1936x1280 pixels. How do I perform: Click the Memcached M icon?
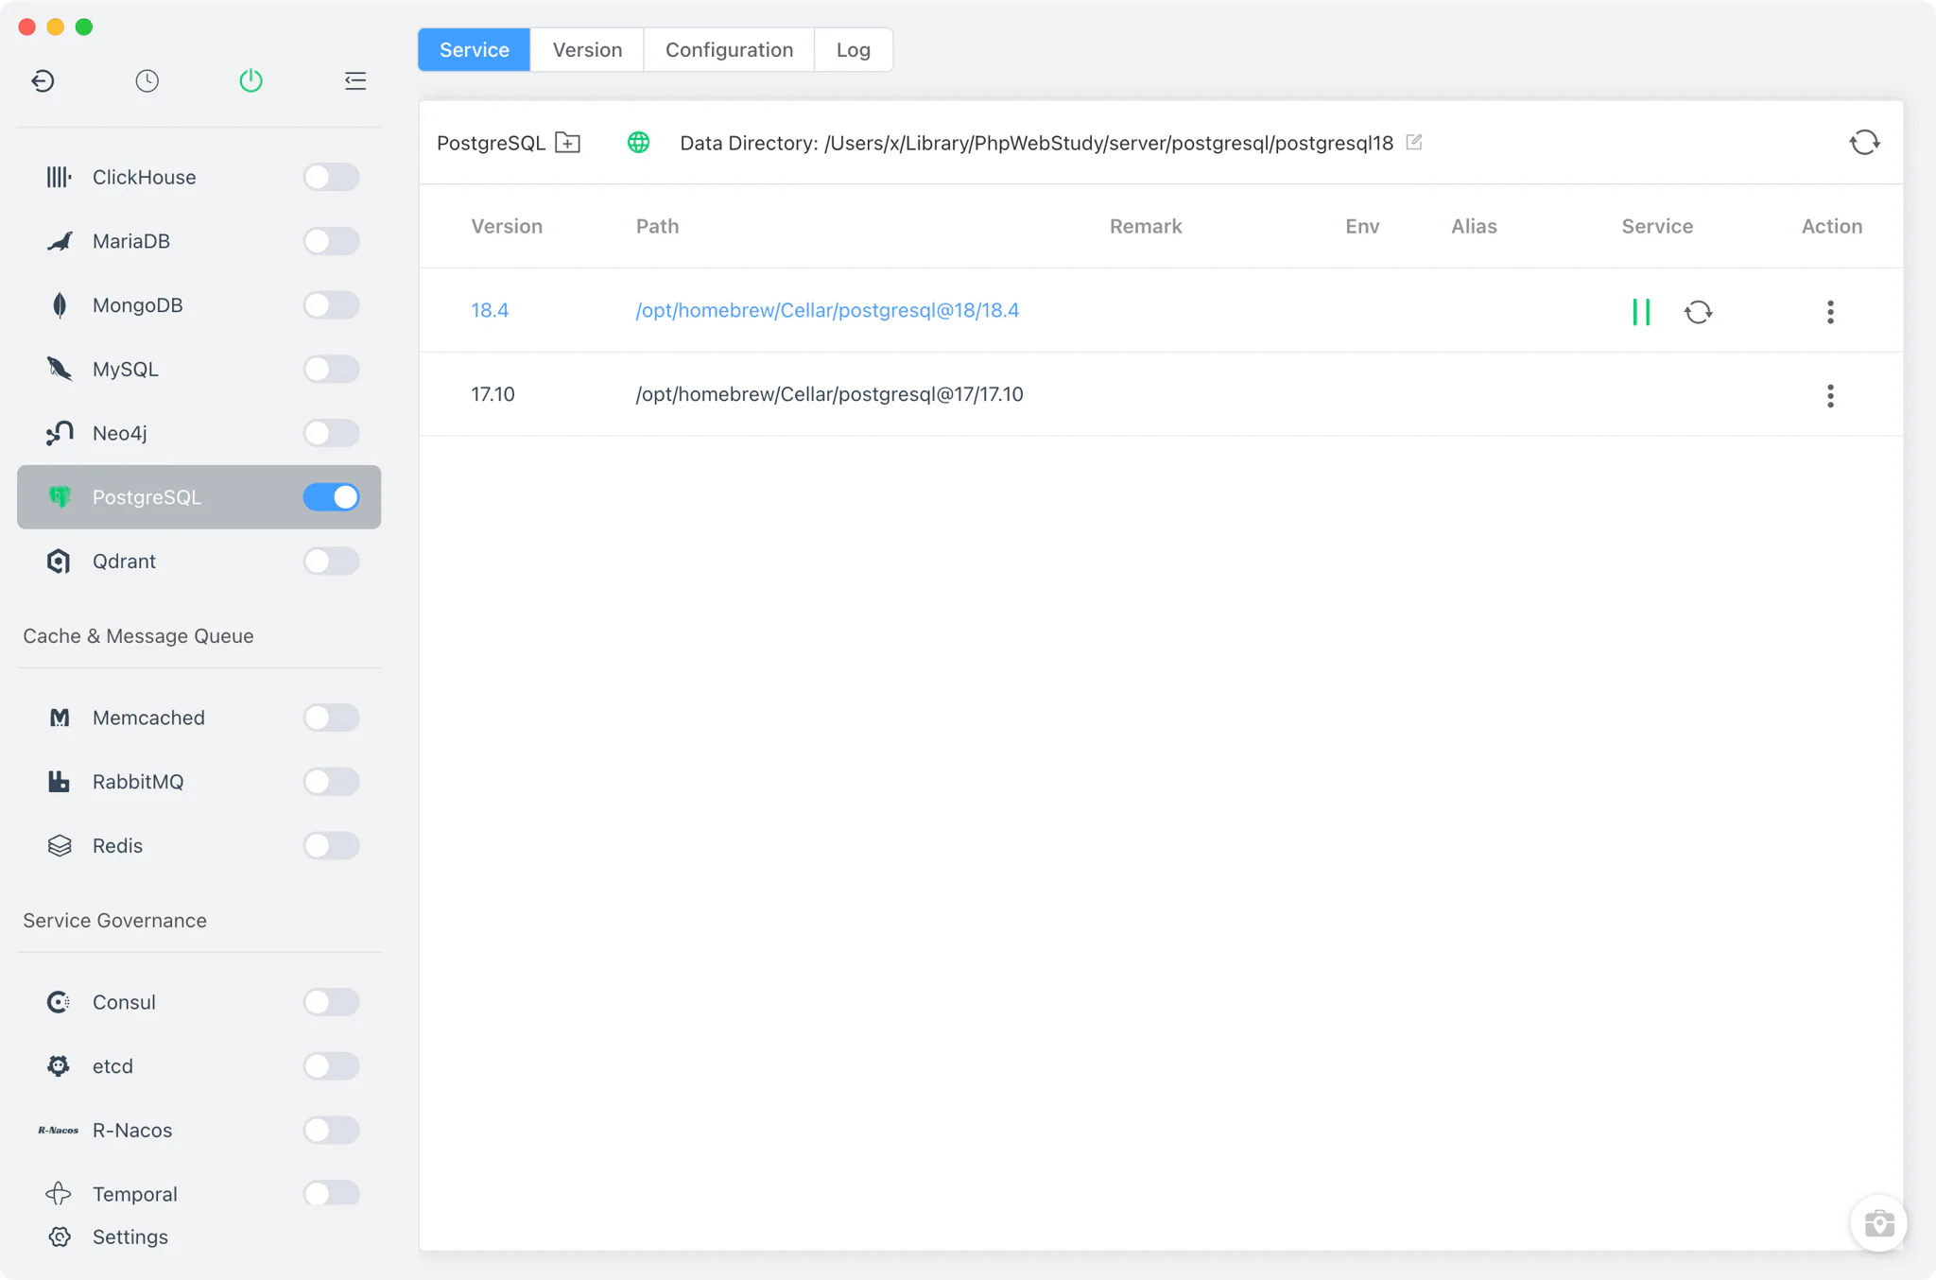coord(59,718)
